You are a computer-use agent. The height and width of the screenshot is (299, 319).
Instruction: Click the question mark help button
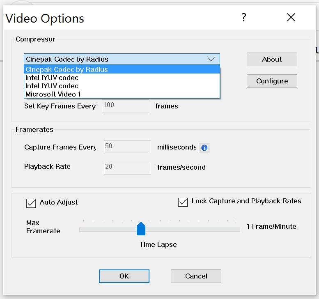tap(244, 18)
